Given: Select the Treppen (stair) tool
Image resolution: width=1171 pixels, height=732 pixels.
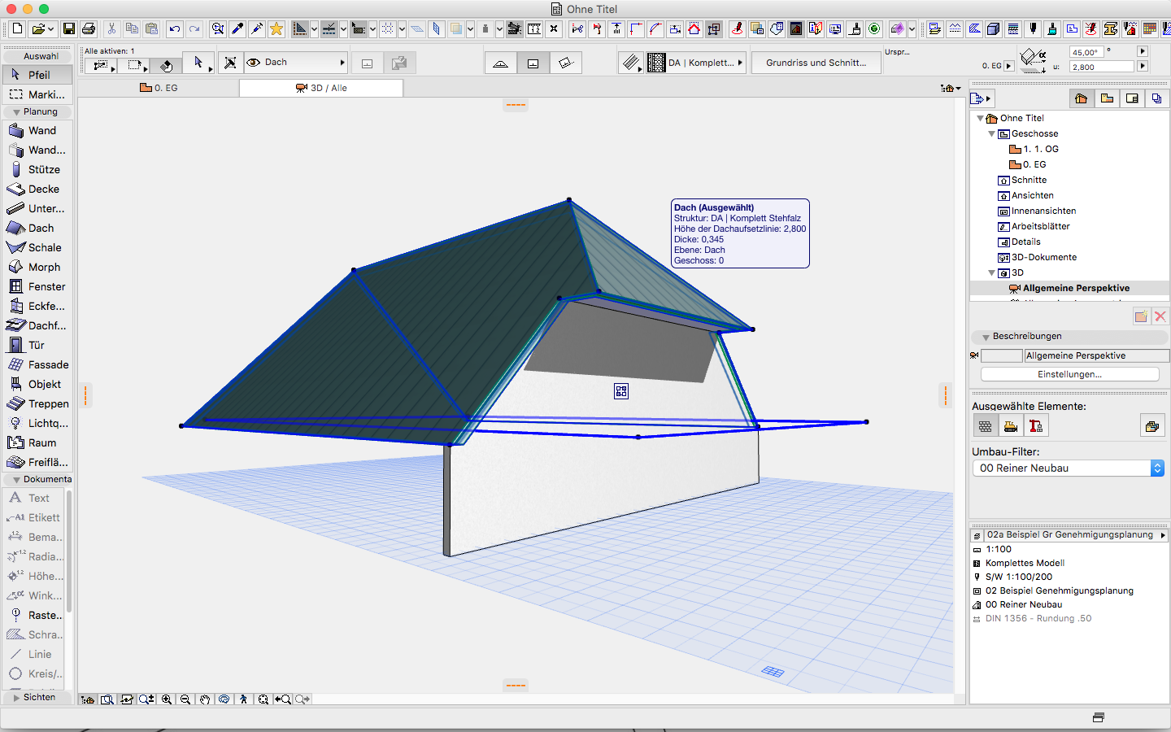Looking at the screenshot, I should 37,403.
